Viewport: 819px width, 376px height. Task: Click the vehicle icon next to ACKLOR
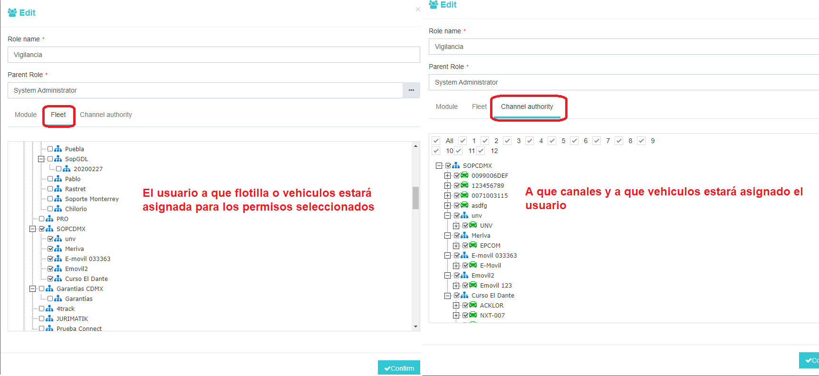pos(473,305)
